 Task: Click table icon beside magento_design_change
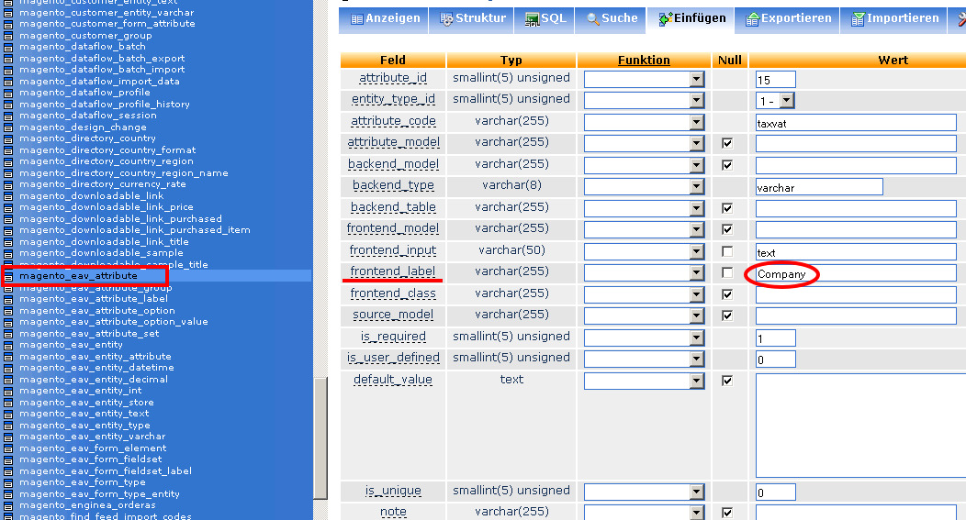point(8,128)
